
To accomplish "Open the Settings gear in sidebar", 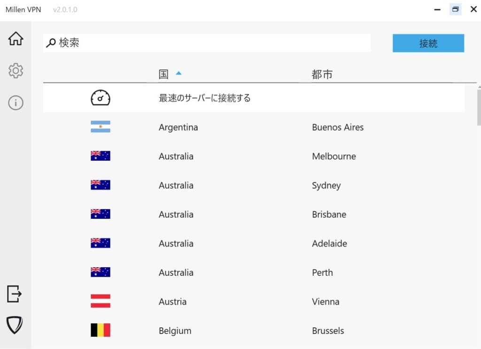I will coord(16,71).
